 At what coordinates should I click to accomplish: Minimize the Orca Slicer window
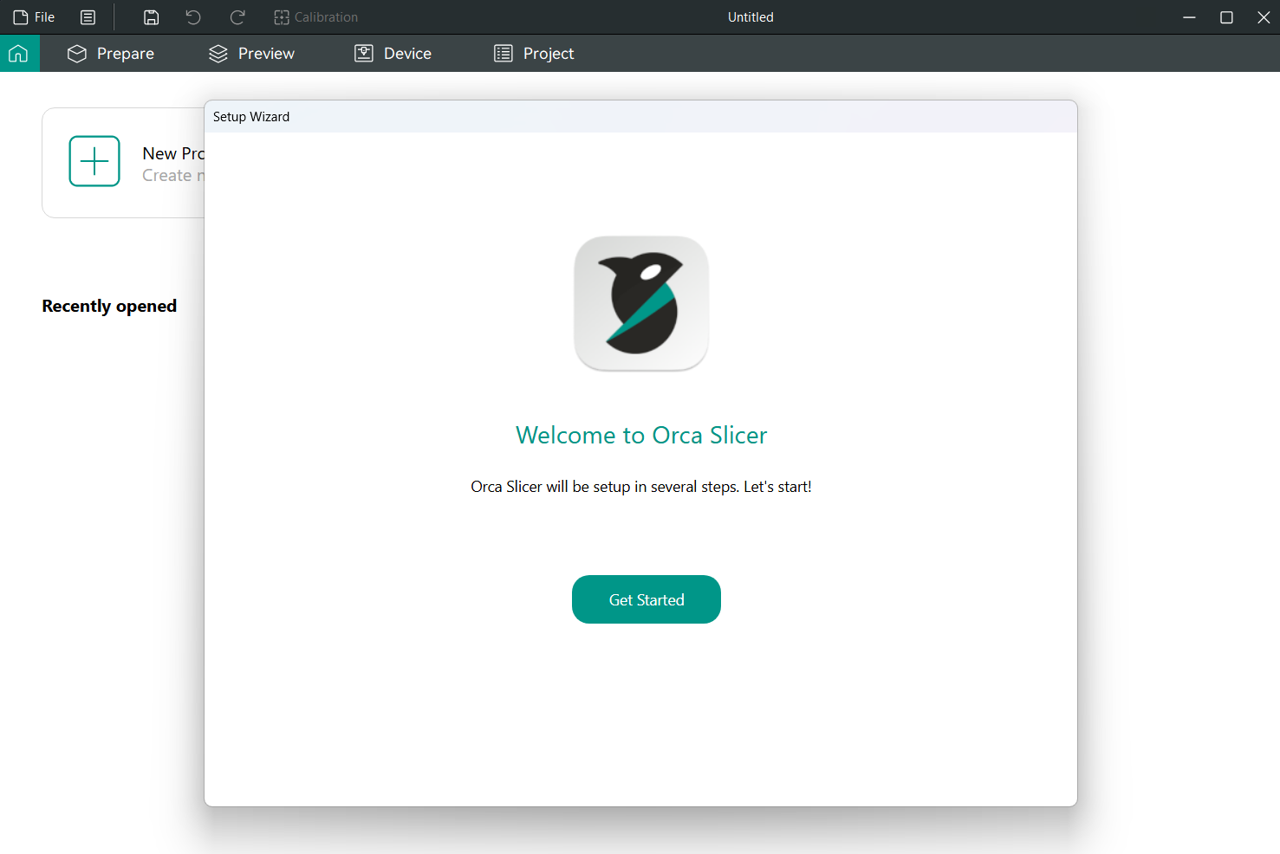pos(1189,17)
